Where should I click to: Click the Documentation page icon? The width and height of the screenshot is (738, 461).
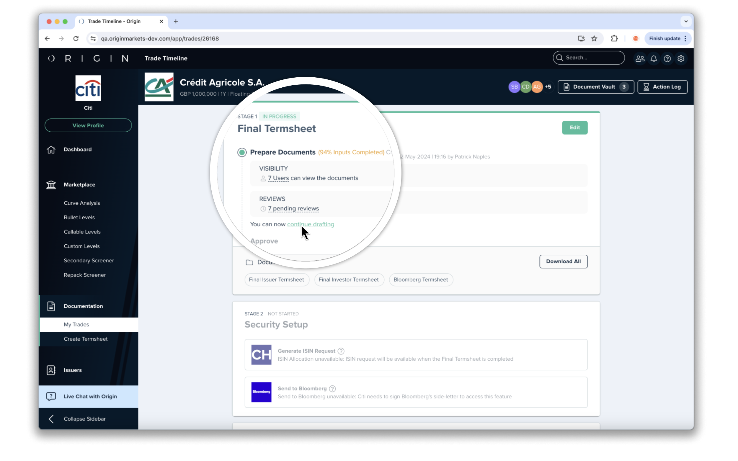point(51,306)
